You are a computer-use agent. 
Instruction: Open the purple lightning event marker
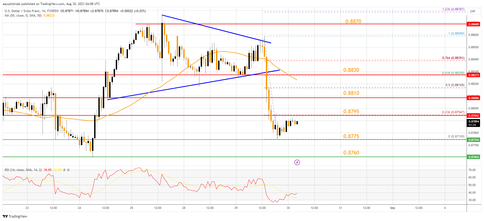[297, 162]
